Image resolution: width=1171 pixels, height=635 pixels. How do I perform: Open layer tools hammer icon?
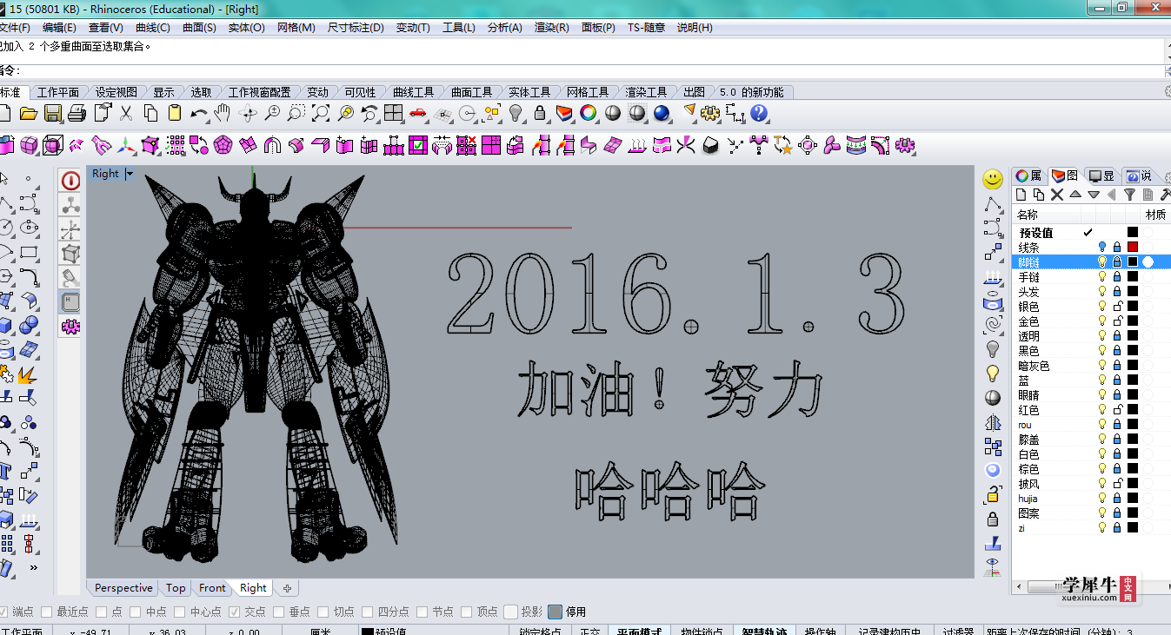point(1165,195)
